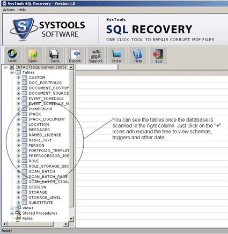Click the PERSON table icon
228x234 pixels.
pos(24,145)
